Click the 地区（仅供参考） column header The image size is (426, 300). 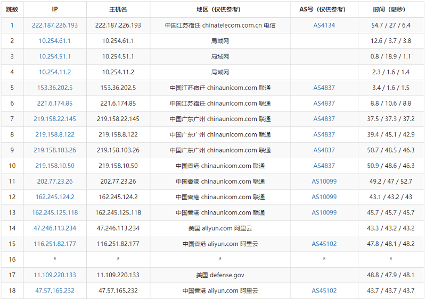pos(220,10)
